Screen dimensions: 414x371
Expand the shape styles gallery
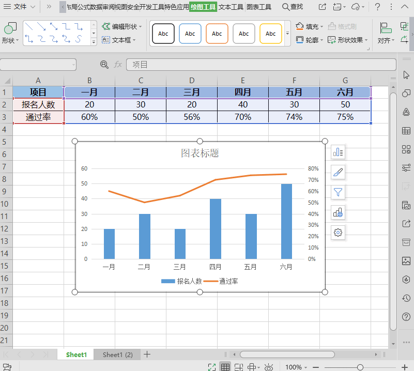point(287,34)
